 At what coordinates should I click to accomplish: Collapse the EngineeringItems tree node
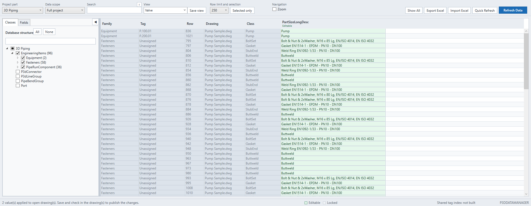click(x=12, y=53)
